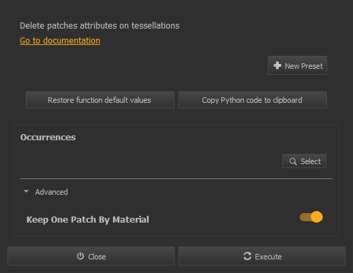
Task: Click the magnifier icon in the Select button
Action: [293, 161]
